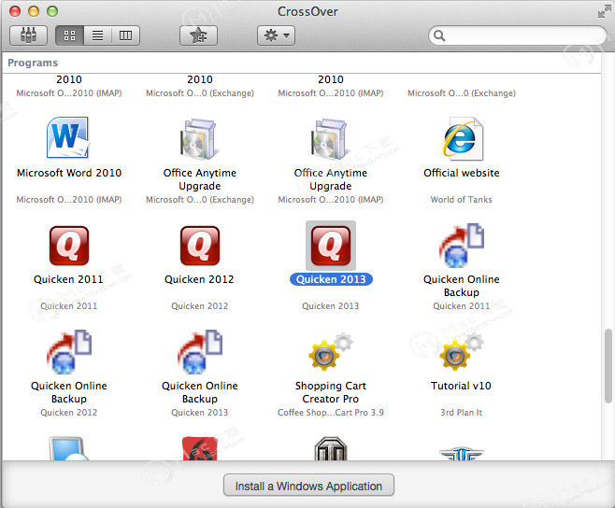Open the Manage Bottles toolbar button

(x=28, y=35)
